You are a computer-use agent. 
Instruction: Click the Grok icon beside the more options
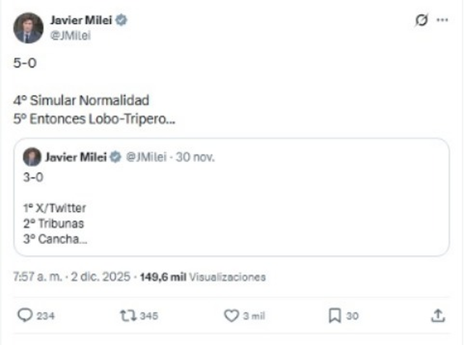pos(421,20)
